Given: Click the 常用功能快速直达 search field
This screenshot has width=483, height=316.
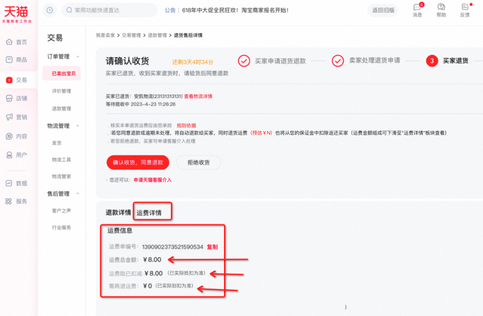Looking at the screenshot, I should point(107,10).
